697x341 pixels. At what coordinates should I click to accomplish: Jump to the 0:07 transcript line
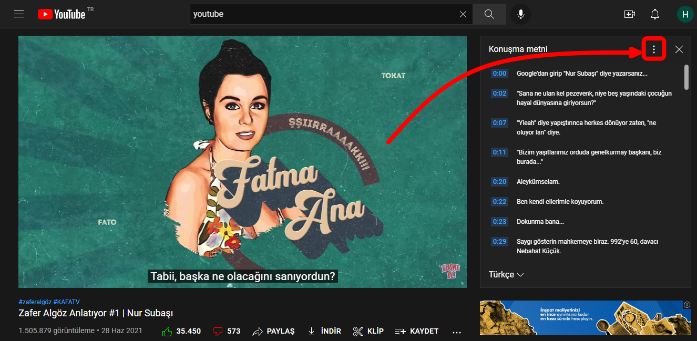click(x=499, y=123)
